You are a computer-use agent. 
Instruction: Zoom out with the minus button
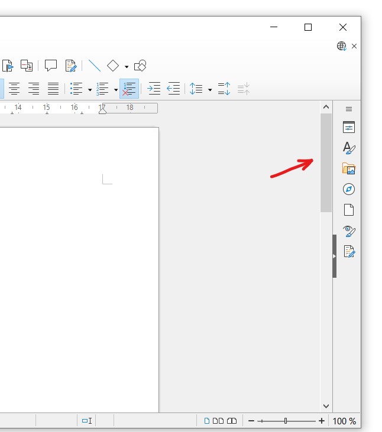(x=251, y=421)
